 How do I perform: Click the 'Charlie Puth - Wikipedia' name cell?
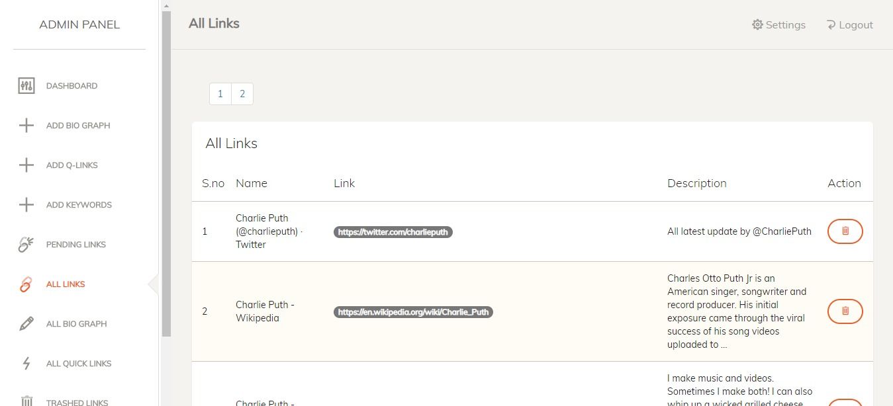(x=265, y=311)
